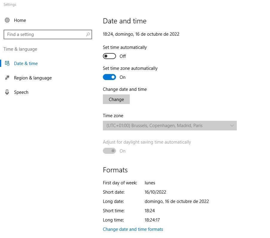Viewport: 270px width, 238px height.
Task: Click the Region & language icon
Action: 7,78
